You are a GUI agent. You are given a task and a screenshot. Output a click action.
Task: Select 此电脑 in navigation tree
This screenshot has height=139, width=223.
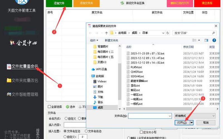98,76
